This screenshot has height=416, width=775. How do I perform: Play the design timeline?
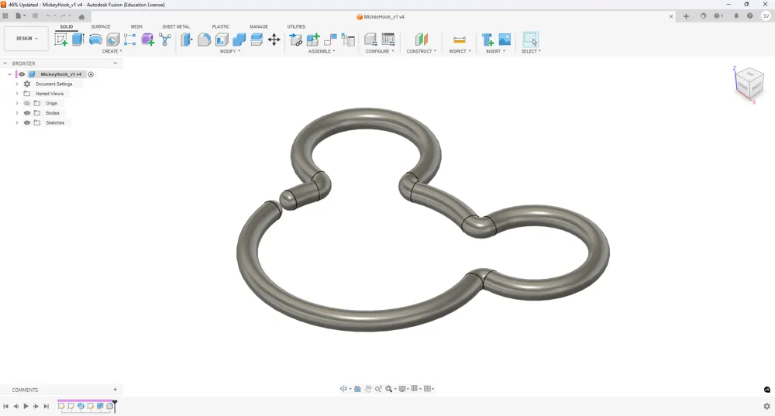tap(26, 406)
